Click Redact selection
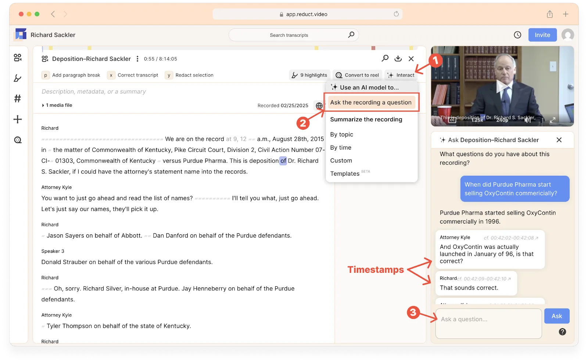 point(189,75)
